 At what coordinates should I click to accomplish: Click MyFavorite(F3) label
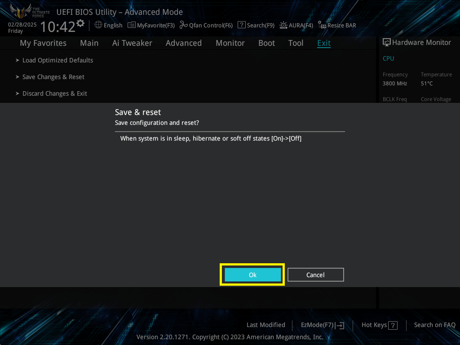tap(156, 26)
